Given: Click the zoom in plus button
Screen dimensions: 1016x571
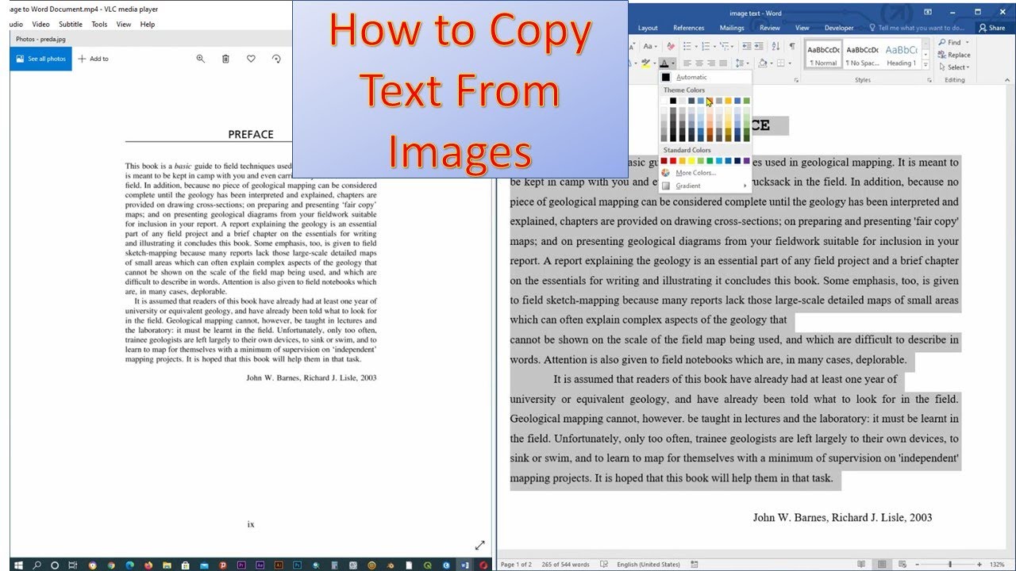Looking at the screenshot, I should (979, 565).
